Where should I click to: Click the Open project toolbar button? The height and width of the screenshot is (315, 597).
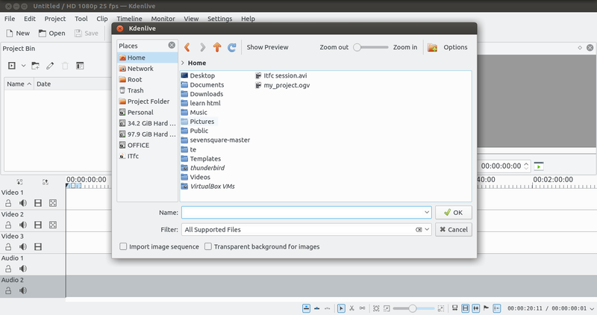pos(51,33)
